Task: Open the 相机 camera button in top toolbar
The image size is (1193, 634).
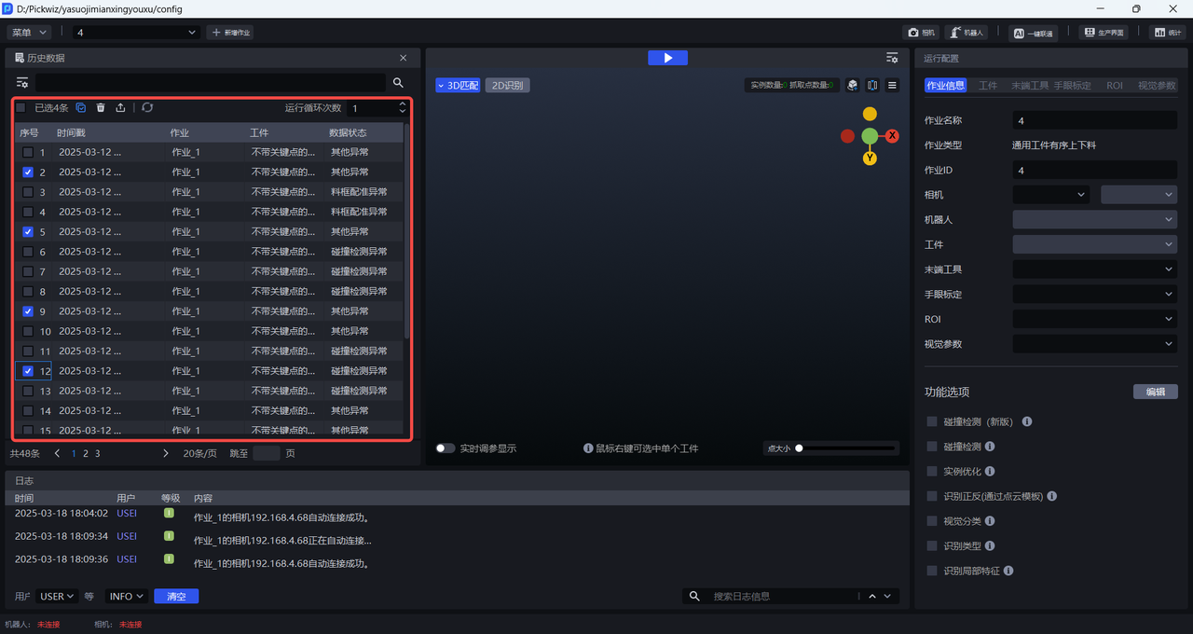Action: click(x=921, y=33)
